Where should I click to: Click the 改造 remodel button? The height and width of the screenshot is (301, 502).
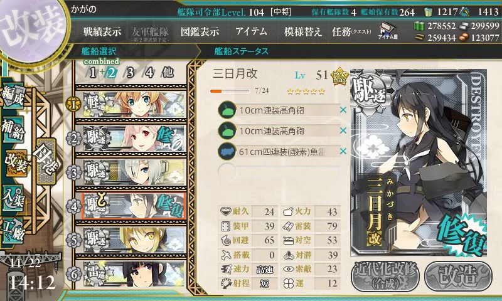(x=458, y=276)
